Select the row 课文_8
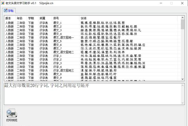Screen dimensions: 188x126 click(92, 74)
